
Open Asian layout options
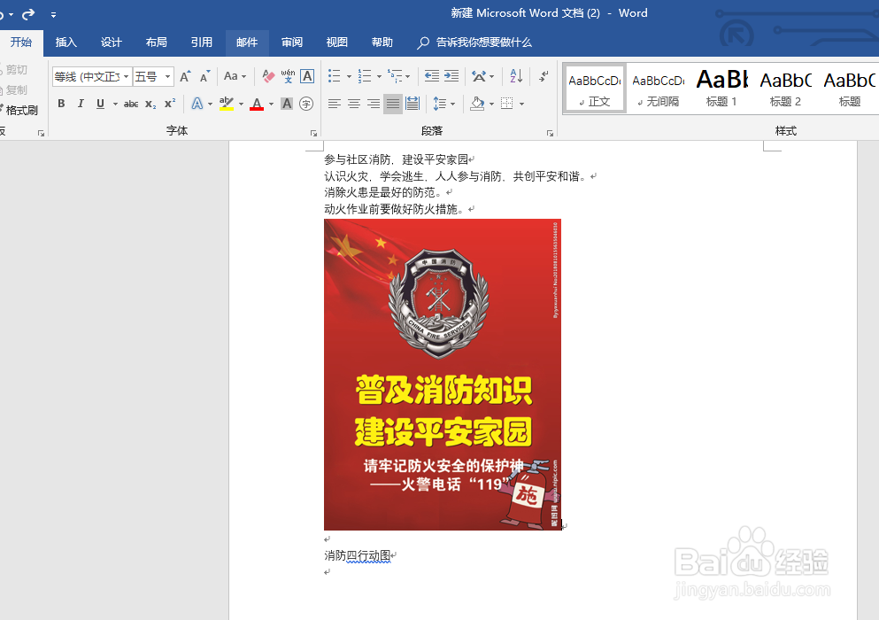(x=482, y=76)
